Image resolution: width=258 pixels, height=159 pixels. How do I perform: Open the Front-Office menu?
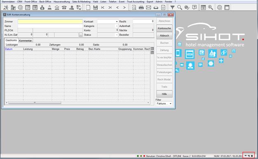pyautogui.click(x=31, y=2)
